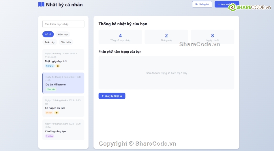The height and width of the screenshot is (151, 274).
Task: Click the star icon on Kế hoạch du lịch
Action: 57,113
